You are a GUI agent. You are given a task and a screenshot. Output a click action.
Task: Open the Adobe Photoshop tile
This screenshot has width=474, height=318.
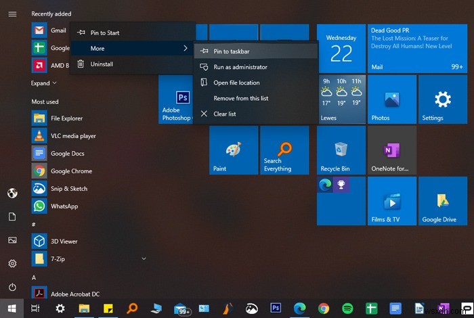tap(175, 99)
